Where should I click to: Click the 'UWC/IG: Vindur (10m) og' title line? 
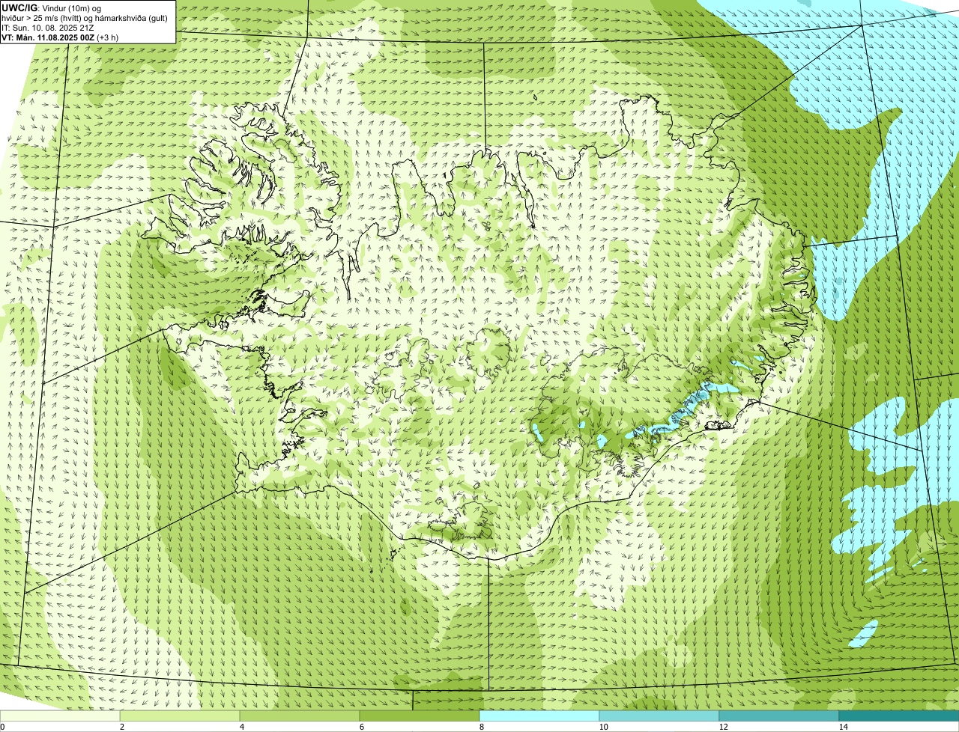point(52,8)
